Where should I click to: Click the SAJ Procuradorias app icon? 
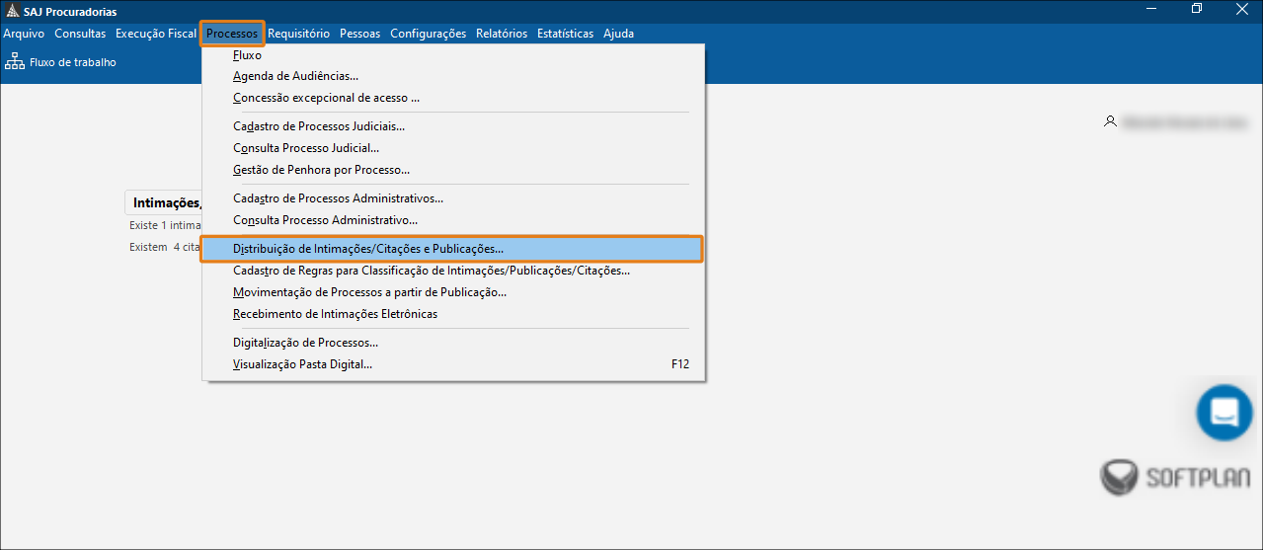pos(12,11)
